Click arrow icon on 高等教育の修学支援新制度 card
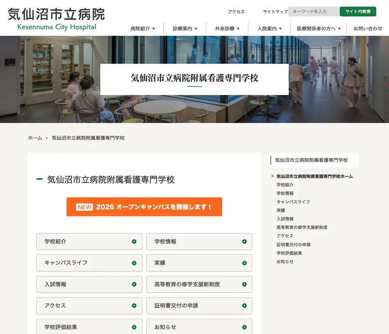This screenshot has height=334, width=389. (244, 285)
